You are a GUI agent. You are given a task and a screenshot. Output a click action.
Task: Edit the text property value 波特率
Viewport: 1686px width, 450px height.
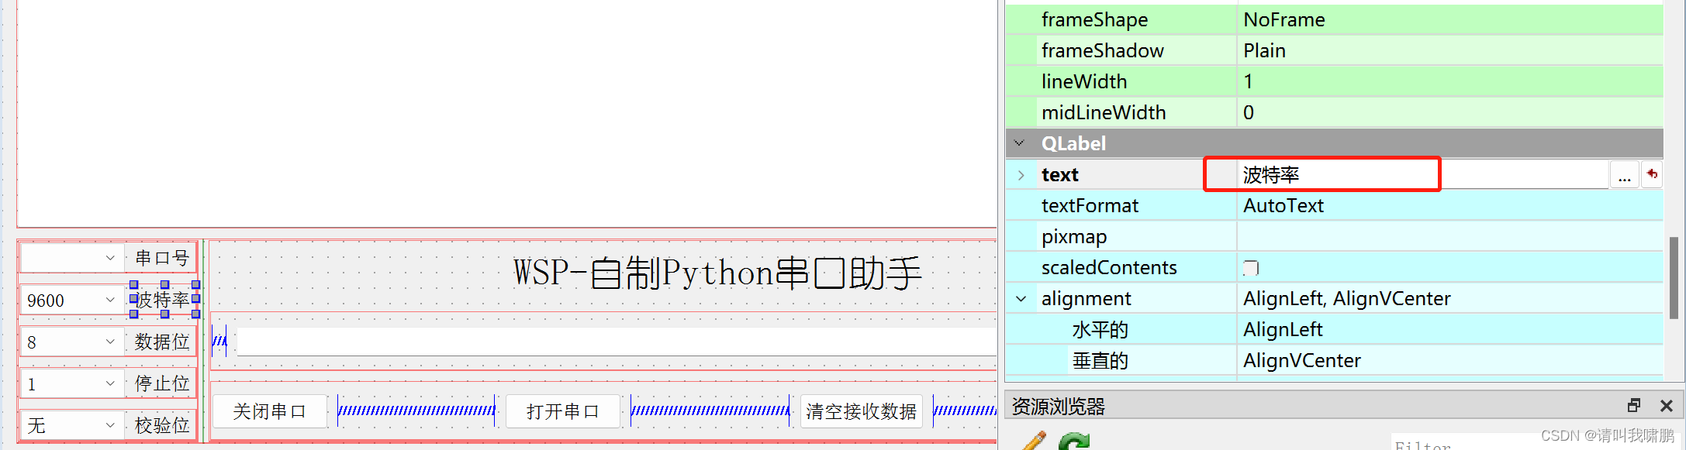1422,175
